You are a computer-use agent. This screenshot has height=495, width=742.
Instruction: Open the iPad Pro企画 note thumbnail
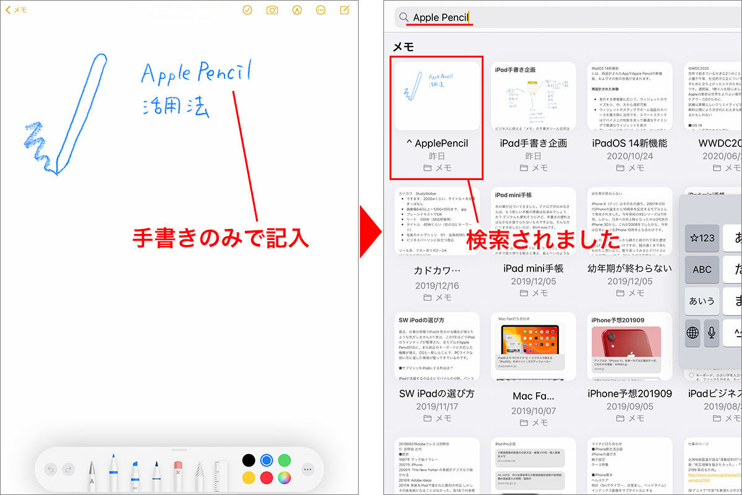coord(534,466)
